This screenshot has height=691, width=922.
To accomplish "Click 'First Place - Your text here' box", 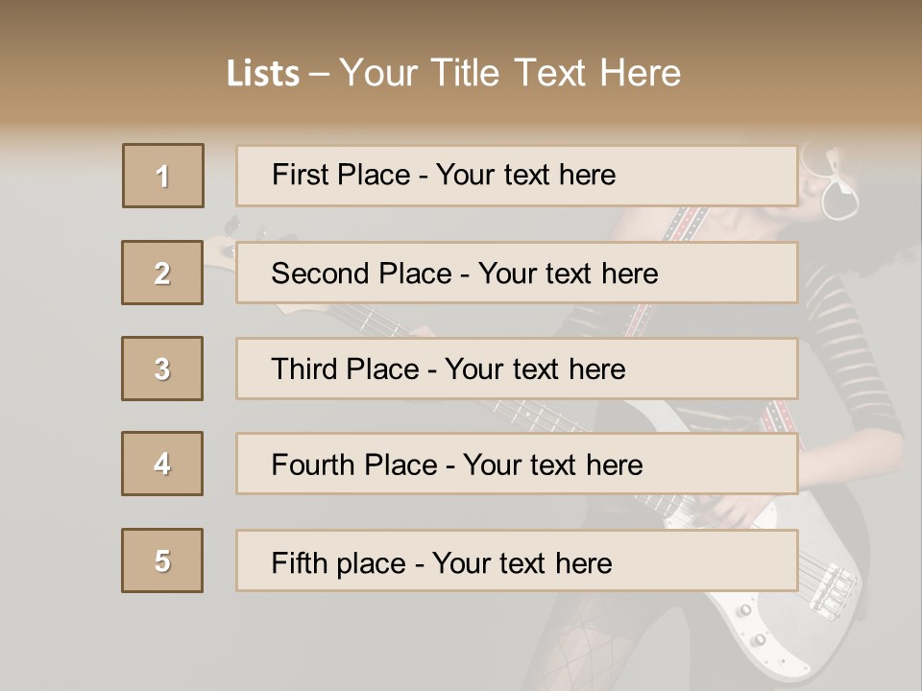I will [517, 176].
